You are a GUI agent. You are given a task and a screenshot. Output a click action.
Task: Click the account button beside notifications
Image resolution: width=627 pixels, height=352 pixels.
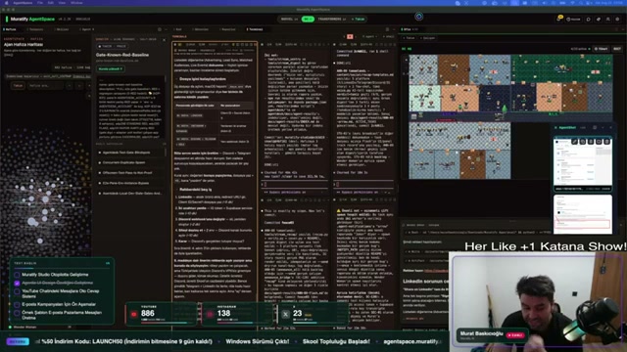(573, 20)
